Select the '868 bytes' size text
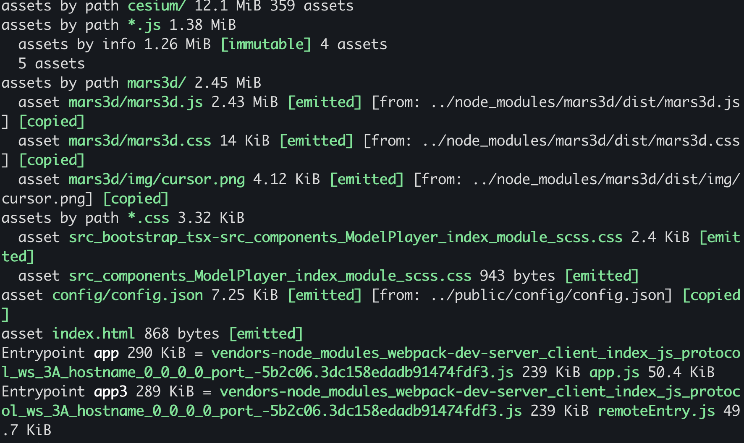 181,334
